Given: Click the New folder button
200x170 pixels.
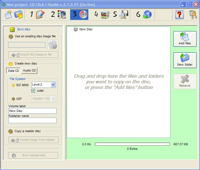Looking at the screenshot, I should 185,60.
